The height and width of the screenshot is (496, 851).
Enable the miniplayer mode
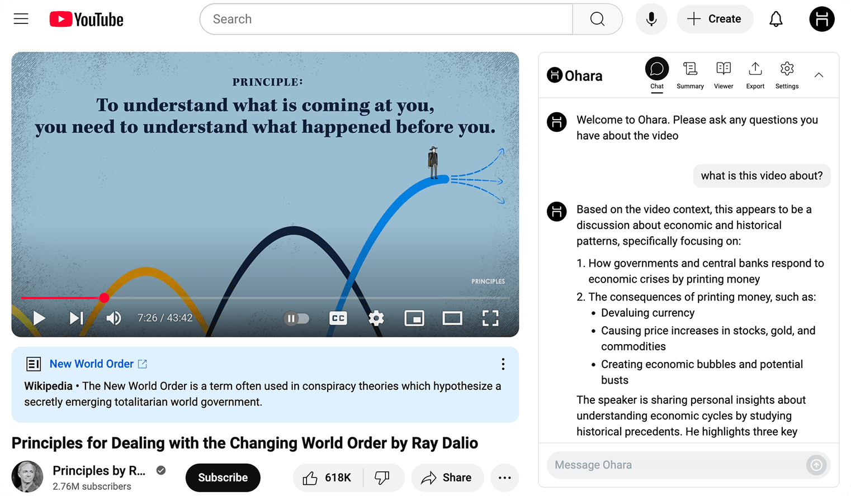coord(414,318)
